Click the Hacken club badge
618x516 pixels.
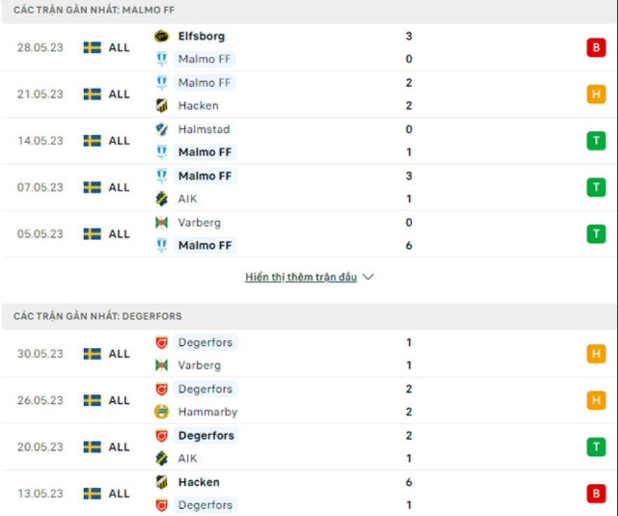pyautogui.click(x=162, y=106)
